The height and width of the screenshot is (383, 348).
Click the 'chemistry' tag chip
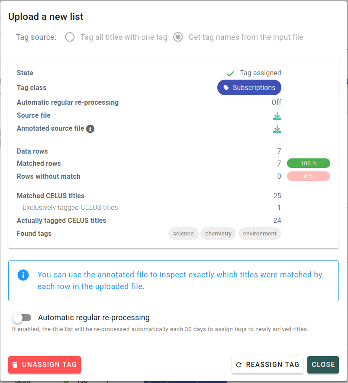click(218, 234)
